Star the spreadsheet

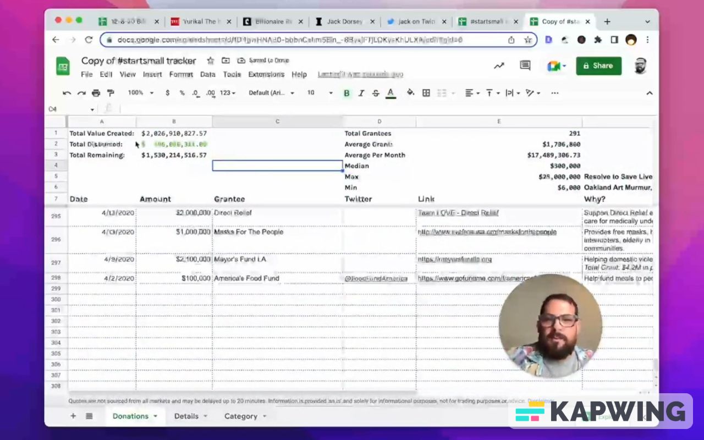point(210,61)
